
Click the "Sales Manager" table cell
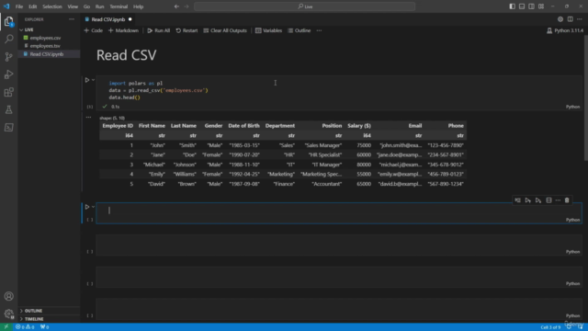tap(322, 145)
